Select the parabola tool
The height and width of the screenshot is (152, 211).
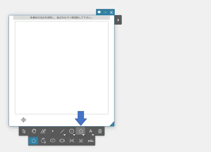tap(81, 141)
